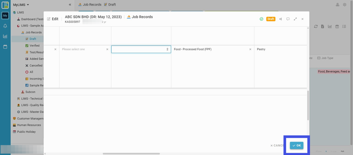
Task: Click the Edit pencil icon in dialog
Action: [x=49, y=19]
